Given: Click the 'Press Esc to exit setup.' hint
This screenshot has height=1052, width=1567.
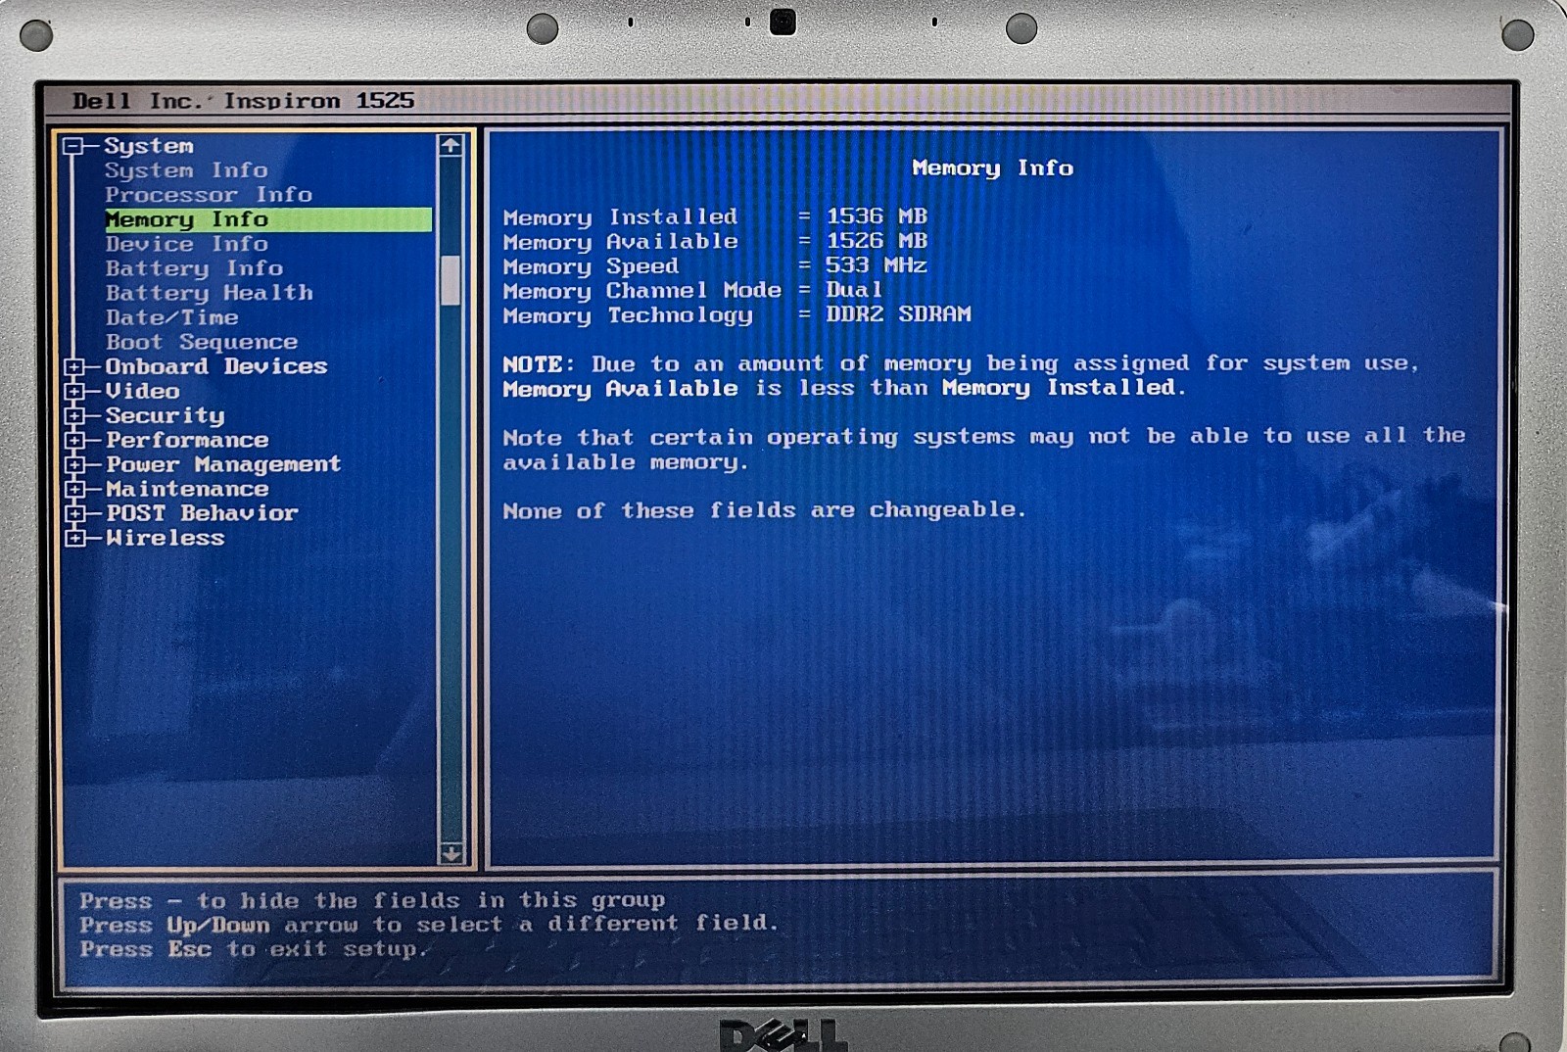Looking at the screenshot, I should (254, 949).
